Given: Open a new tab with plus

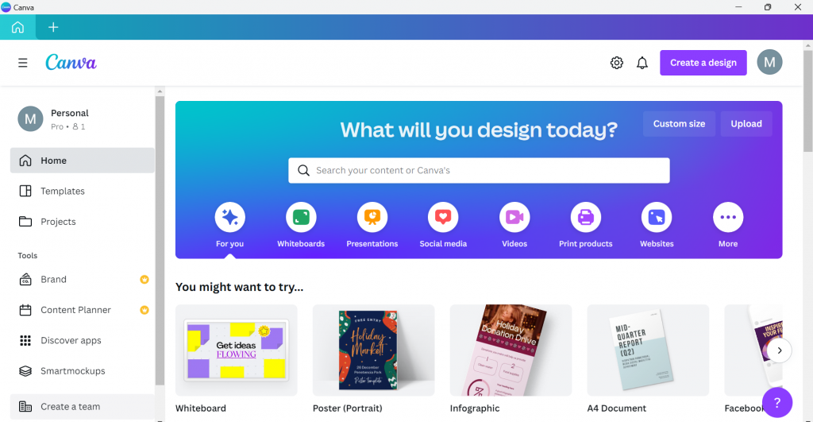Looking at the screenshot, I should tap(53, 27).
